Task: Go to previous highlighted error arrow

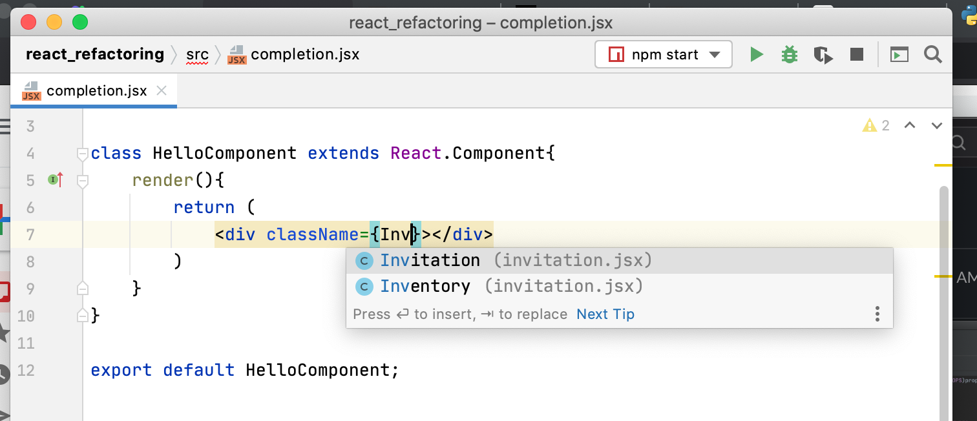Action: tap(910, 125)
